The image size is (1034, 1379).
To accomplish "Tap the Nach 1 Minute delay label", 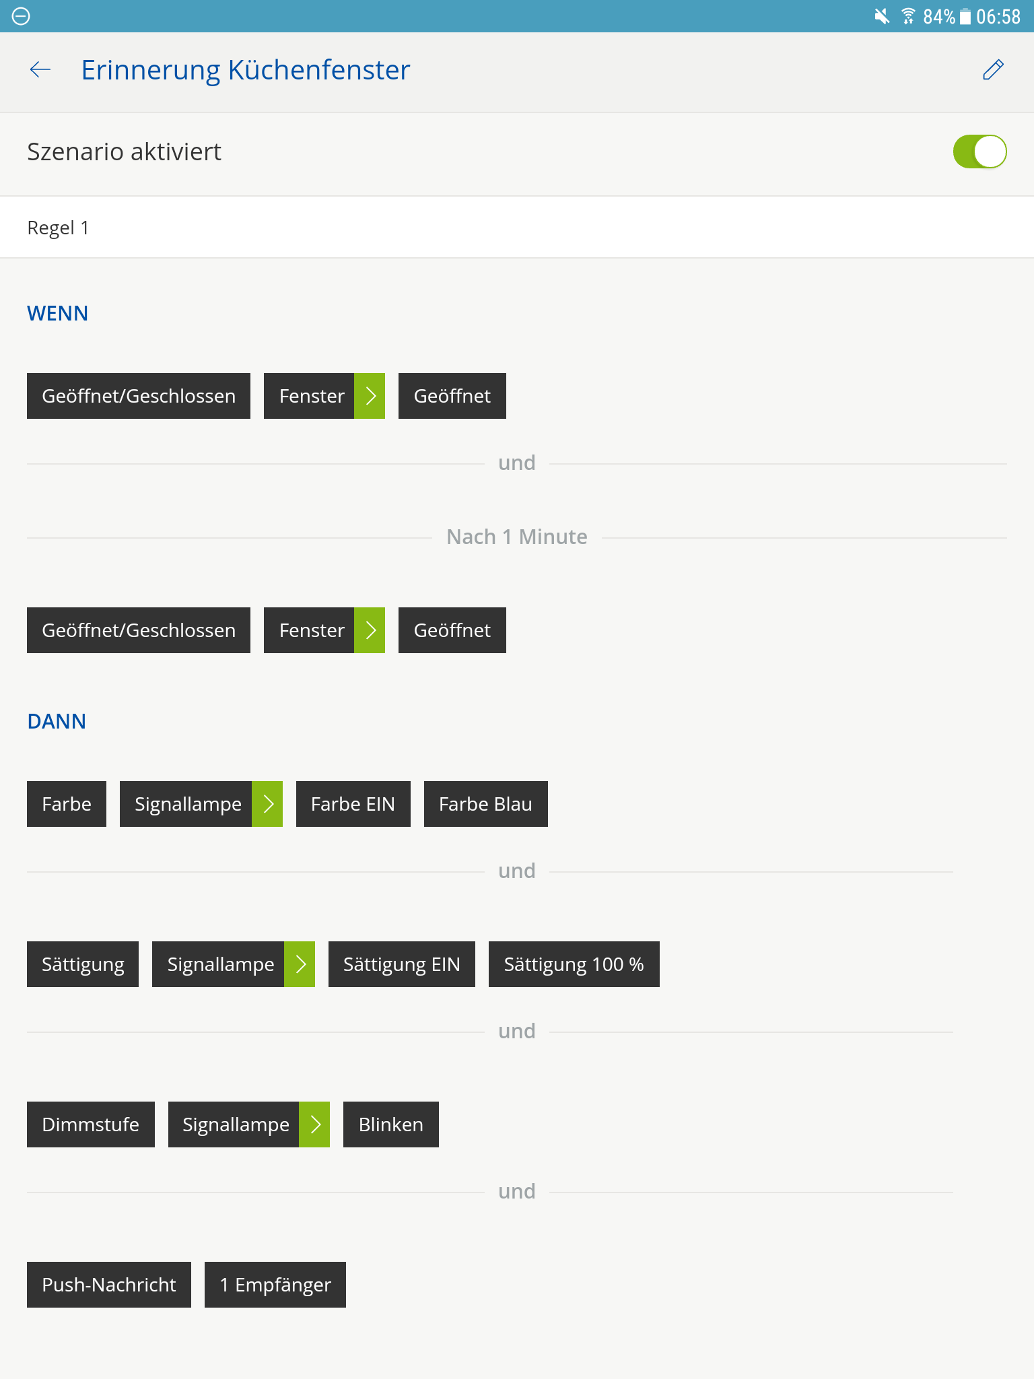I will [517, 537].
